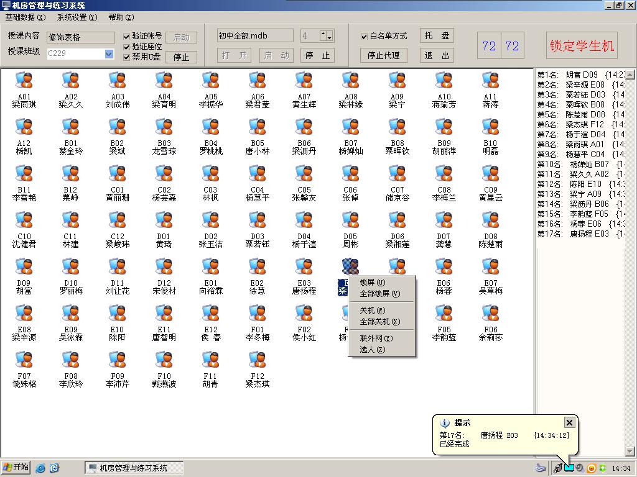Image resolution: width=637 pixels, height=477 pixels.
Task: Click student computer F12 梁杰琪
Action: tap(257, 360)
